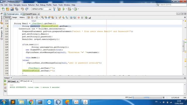Switch to the History view button
The image size is (187, 105).
[22, 17]
